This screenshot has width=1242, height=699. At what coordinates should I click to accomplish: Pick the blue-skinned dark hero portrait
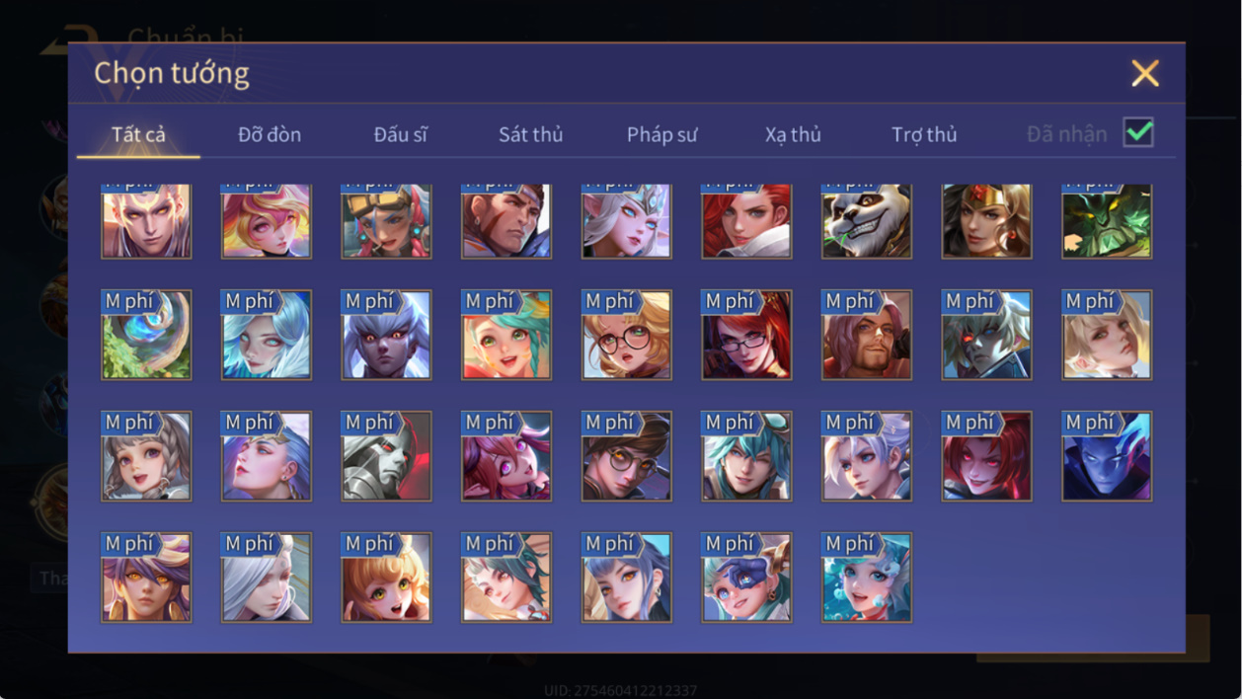point(1107,456)
